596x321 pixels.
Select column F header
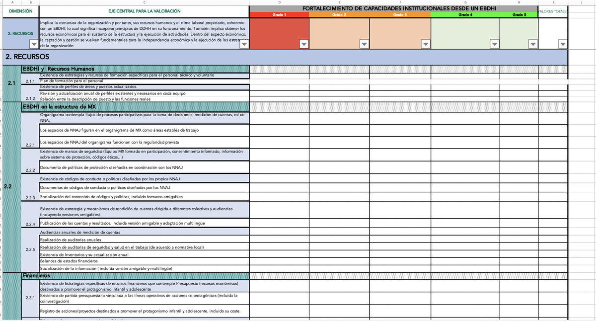point(400,2)
